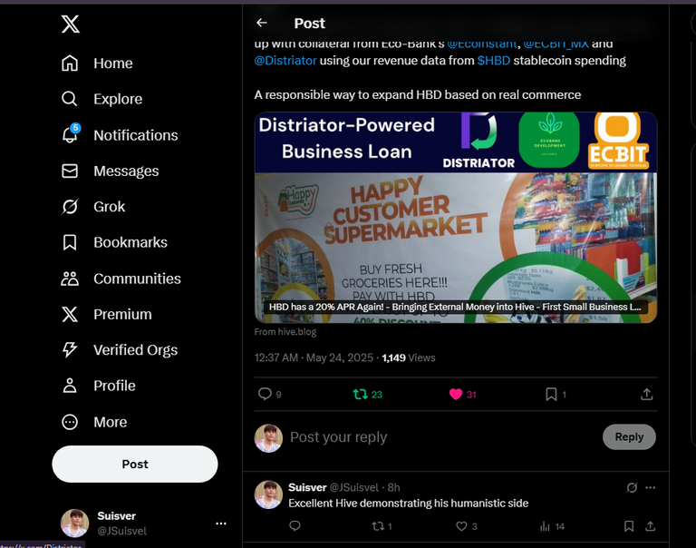Open the $HBD cashtag link

pyautogui.click(x=494, y=61)
